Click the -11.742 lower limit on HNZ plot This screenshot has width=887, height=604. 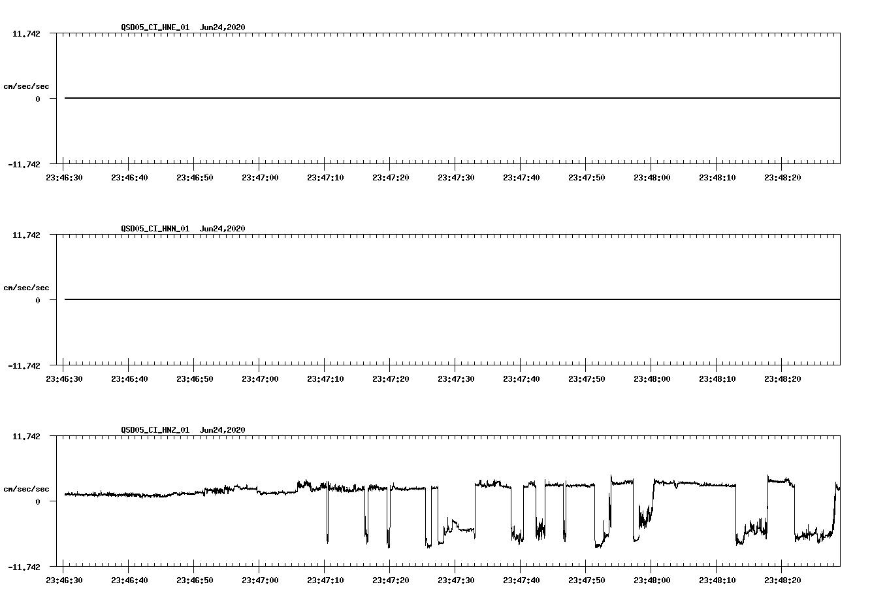point(24,567)
